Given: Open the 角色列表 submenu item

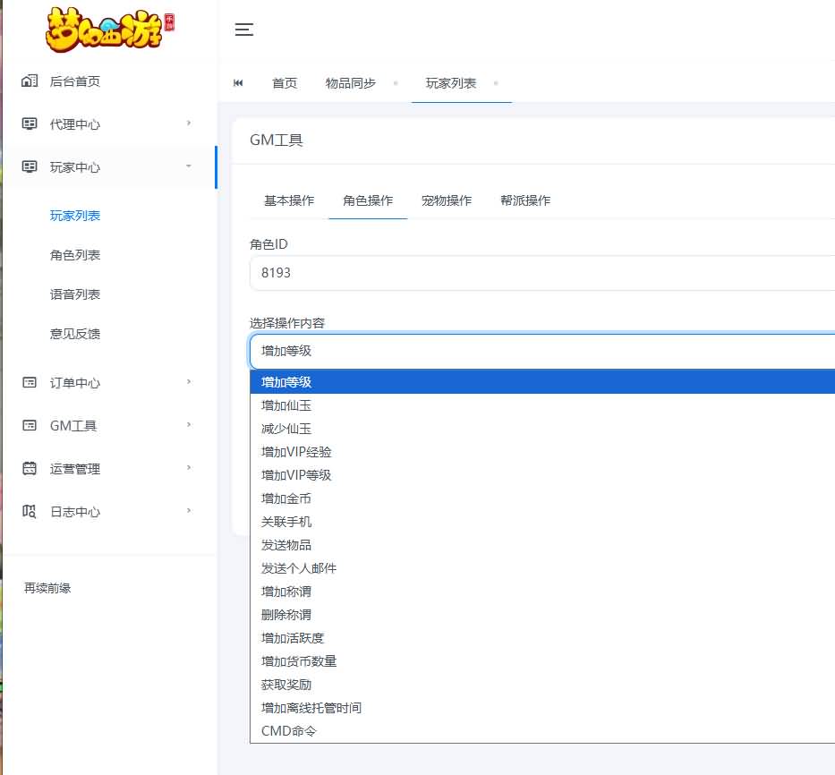Looking at the screenshot, I should pyautogui.click(x=75, y=255).
